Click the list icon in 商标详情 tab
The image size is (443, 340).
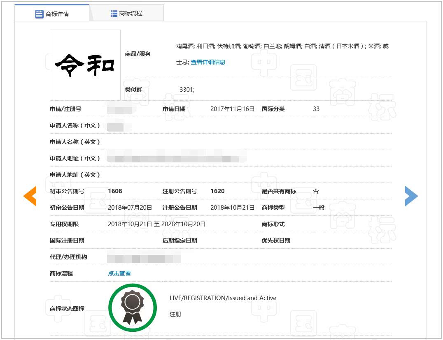pyautogui.click(x=39, y=14)
